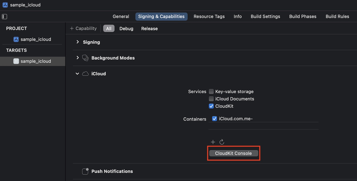Select sample_icloud target under TARGETS
Image resolution: width=357 pixels, height=181 pixels.
33,61
